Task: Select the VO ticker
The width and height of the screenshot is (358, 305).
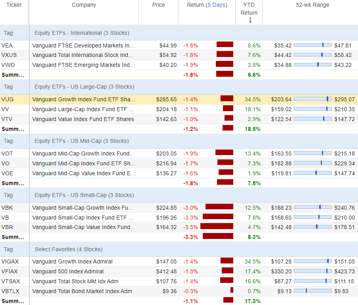Action: coord(5,163)
